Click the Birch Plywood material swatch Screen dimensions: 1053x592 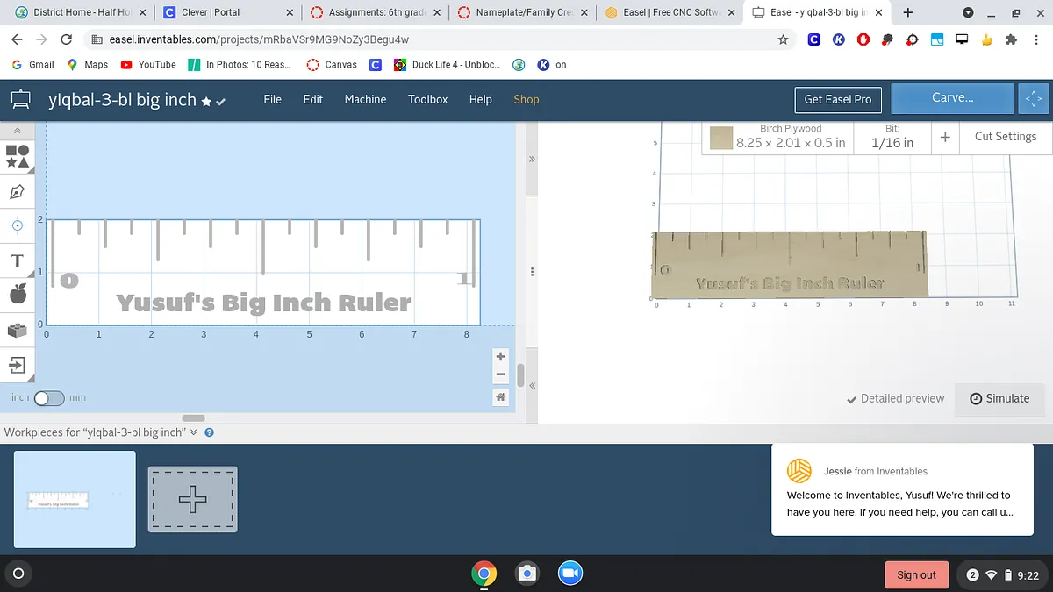(x=721, y=138)
